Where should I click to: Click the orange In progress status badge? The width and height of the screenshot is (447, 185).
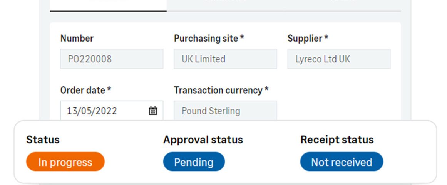(x=65, y=162)
